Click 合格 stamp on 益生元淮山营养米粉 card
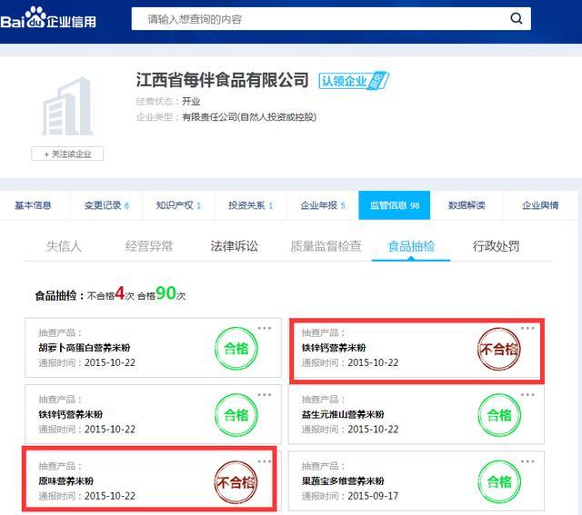Viewport: 582px width, 515px height. tap(499, 415)
